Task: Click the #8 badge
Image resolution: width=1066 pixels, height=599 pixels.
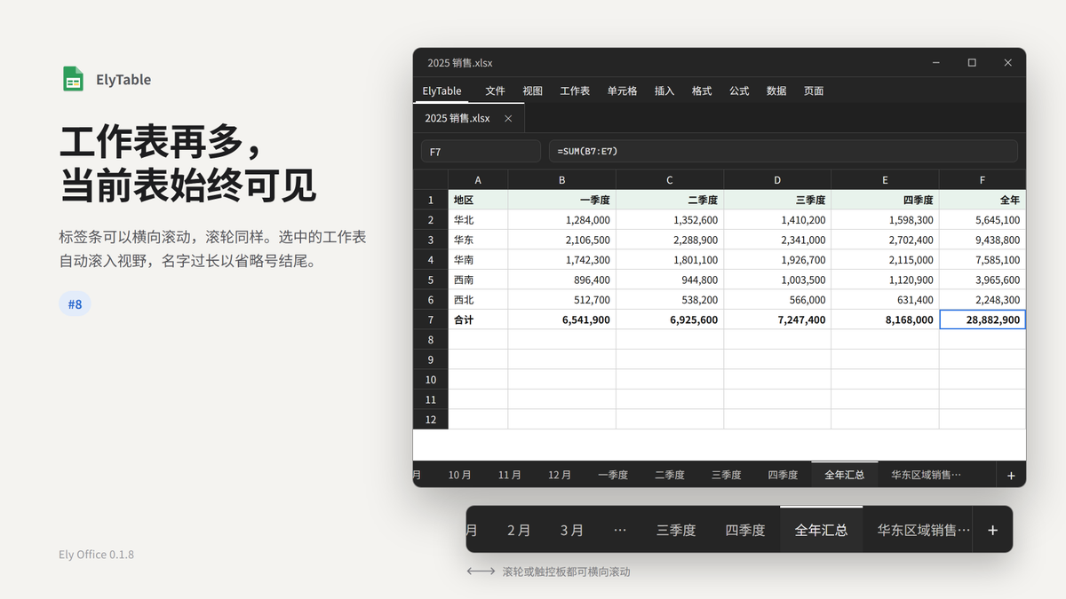Action: 75,304
